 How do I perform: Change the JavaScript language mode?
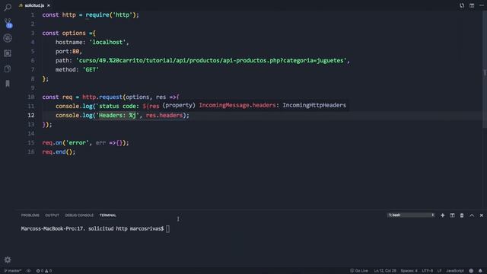point(455,271)
